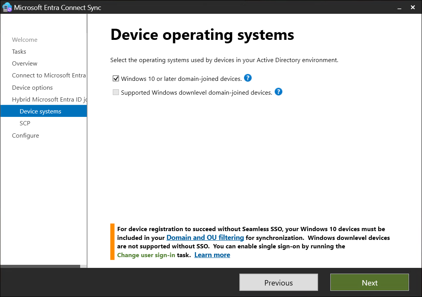The width and height of the screenshot is (422, 297).
Task: Click the Microsoft Entra Connect Sync app icon
Action: (7, 7)
